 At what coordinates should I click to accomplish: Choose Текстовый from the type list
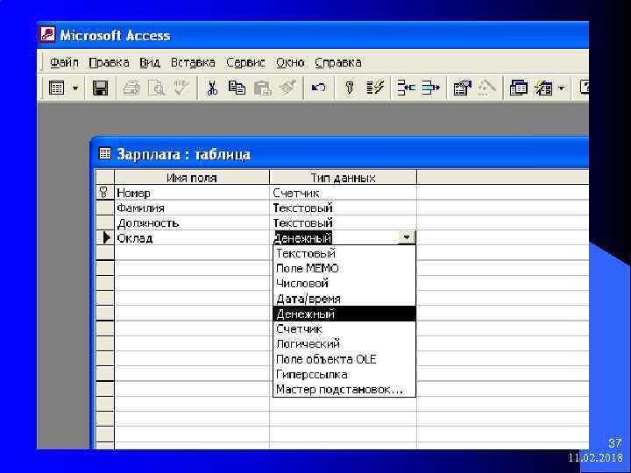tap(344, 253)
